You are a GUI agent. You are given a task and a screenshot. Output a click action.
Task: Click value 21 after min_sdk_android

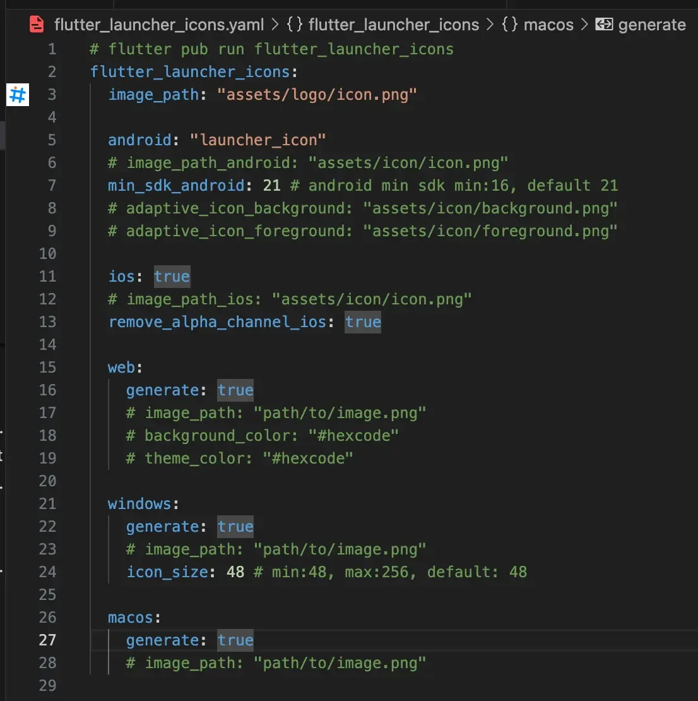(x=272, y=186)
